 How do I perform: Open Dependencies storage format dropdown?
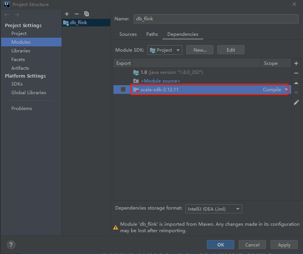click(214, 209)
